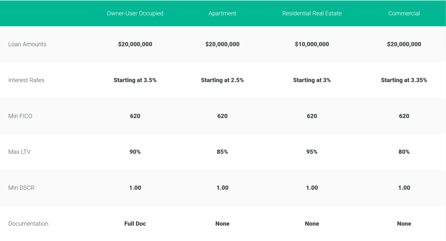Select the Starting at 3% rate
The height and width of the screenshot is (241, 446).
[x=312, y=80]
